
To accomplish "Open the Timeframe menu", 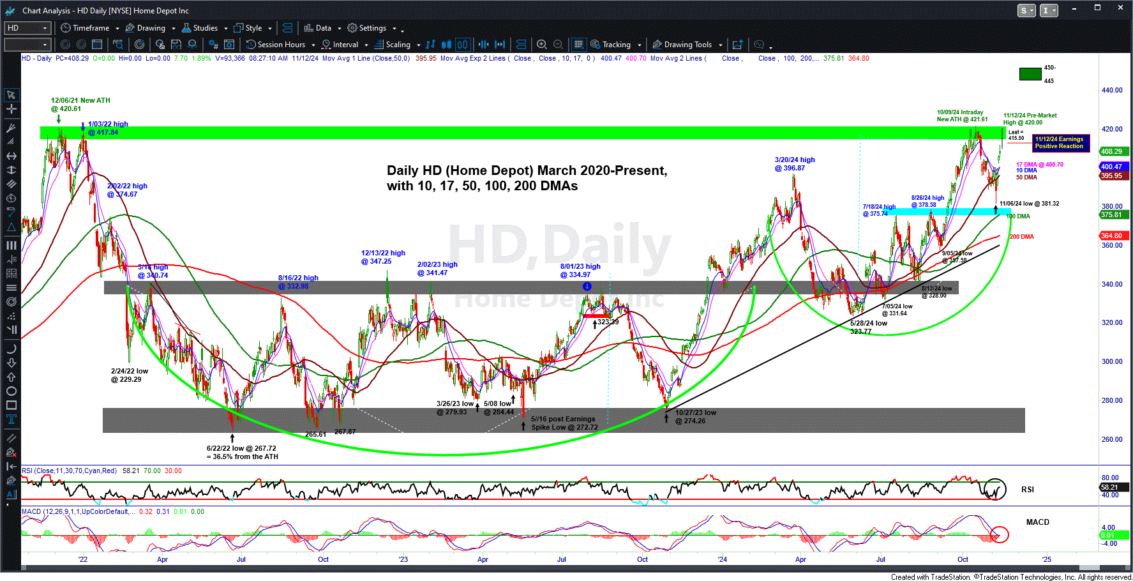I will (x=86, y=28).
